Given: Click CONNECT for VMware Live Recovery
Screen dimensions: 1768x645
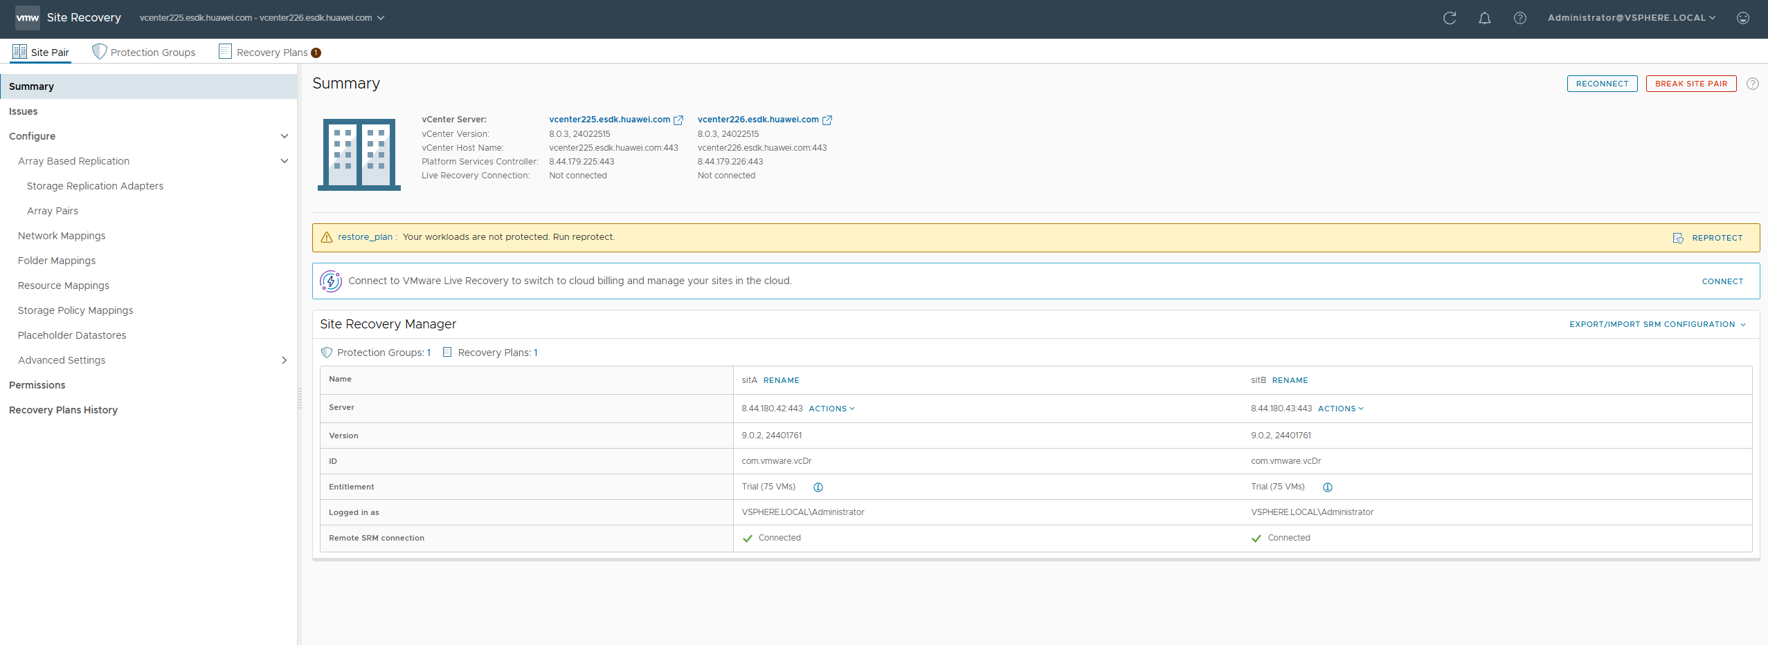Looking at the screenshot, I should coord(1722,281).
